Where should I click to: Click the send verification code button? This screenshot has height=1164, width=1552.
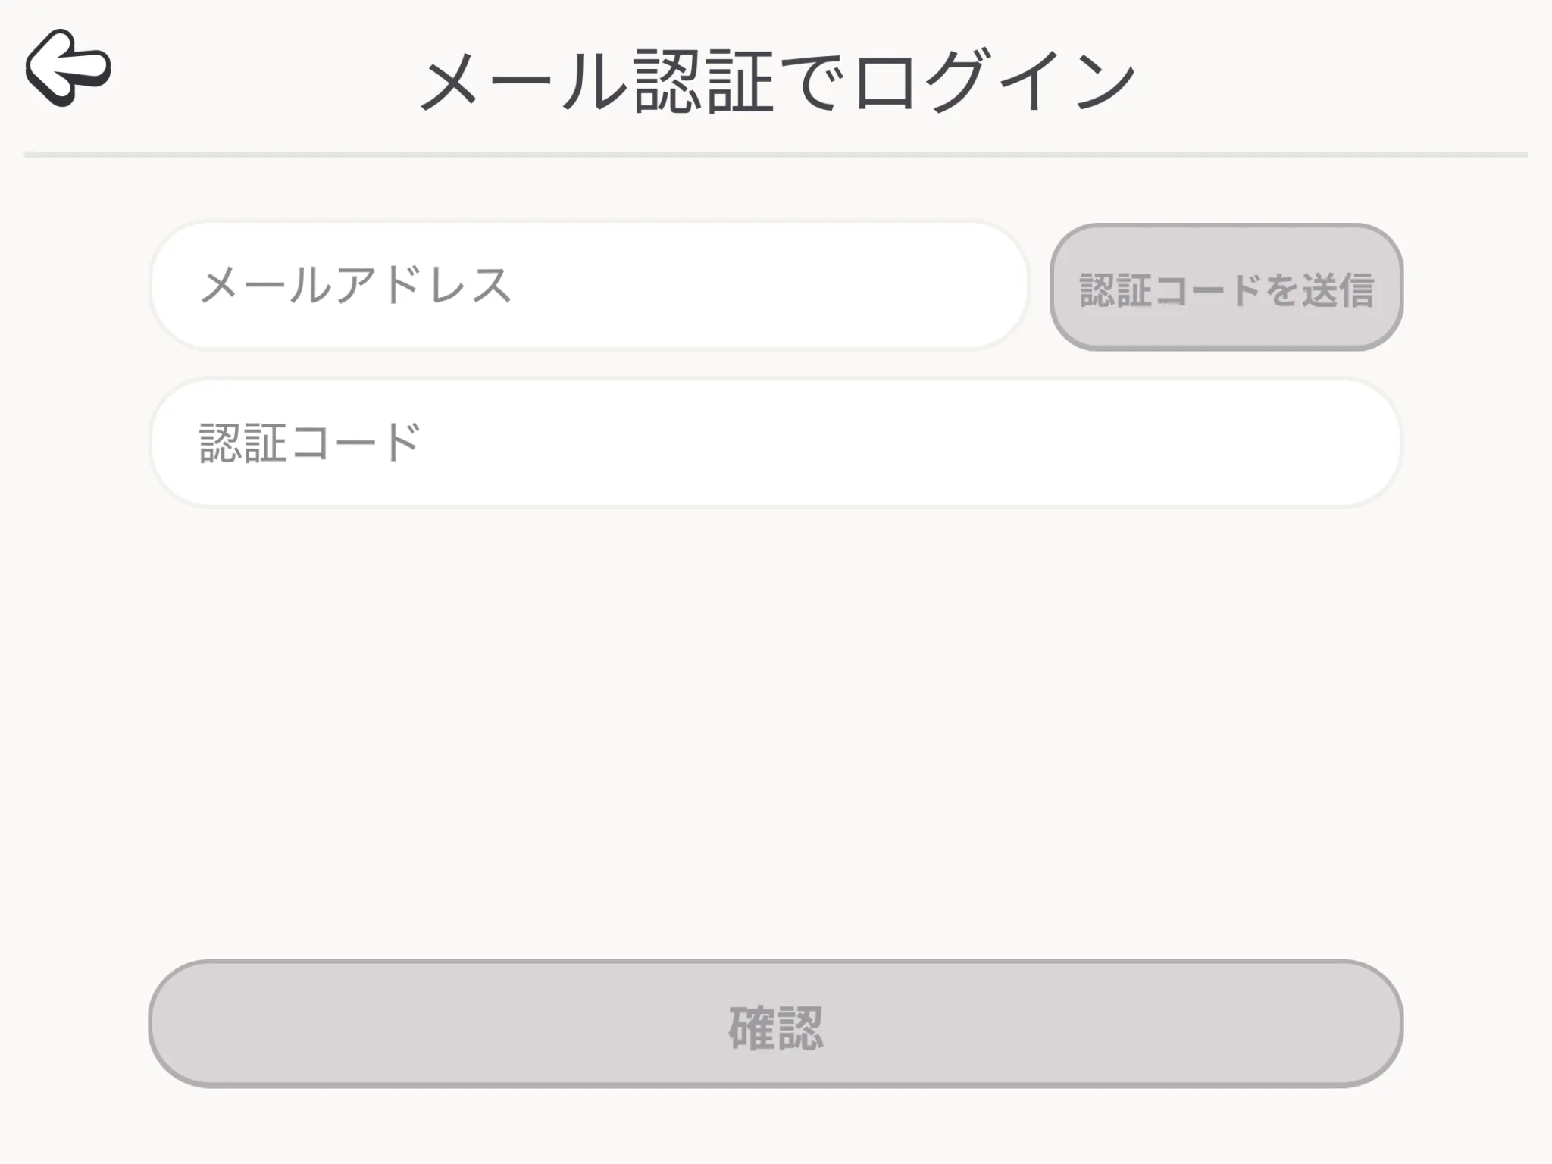(x=1226, y=287)
